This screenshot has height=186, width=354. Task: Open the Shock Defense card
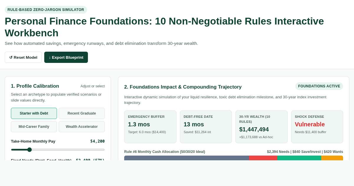pyautogui.click(x=317, y=127)
